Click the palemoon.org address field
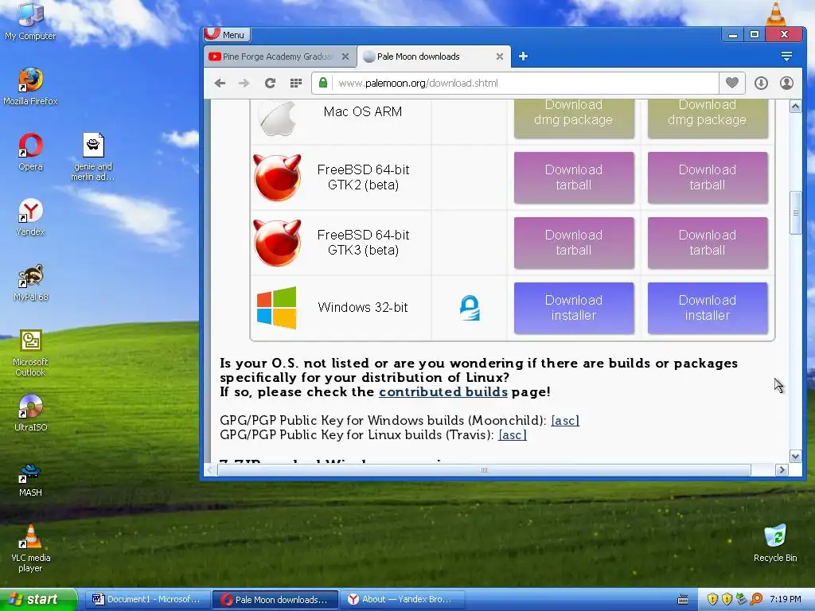815x611 pixels. [525, 83]
